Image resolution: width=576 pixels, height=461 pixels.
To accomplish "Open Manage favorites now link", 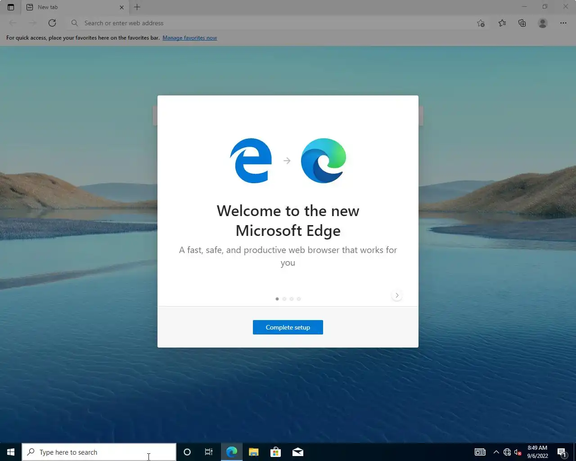I will point(189,38).
